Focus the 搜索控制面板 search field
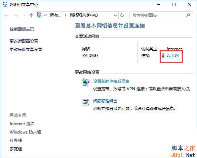 [161, 15]
